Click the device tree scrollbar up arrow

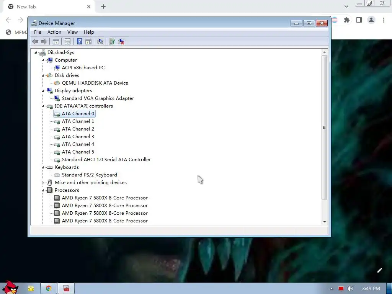pos(325,52)
